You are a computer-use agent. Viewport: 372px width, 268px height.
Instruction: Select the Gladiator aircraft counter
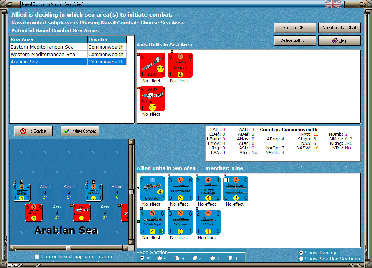pos(152,189)
